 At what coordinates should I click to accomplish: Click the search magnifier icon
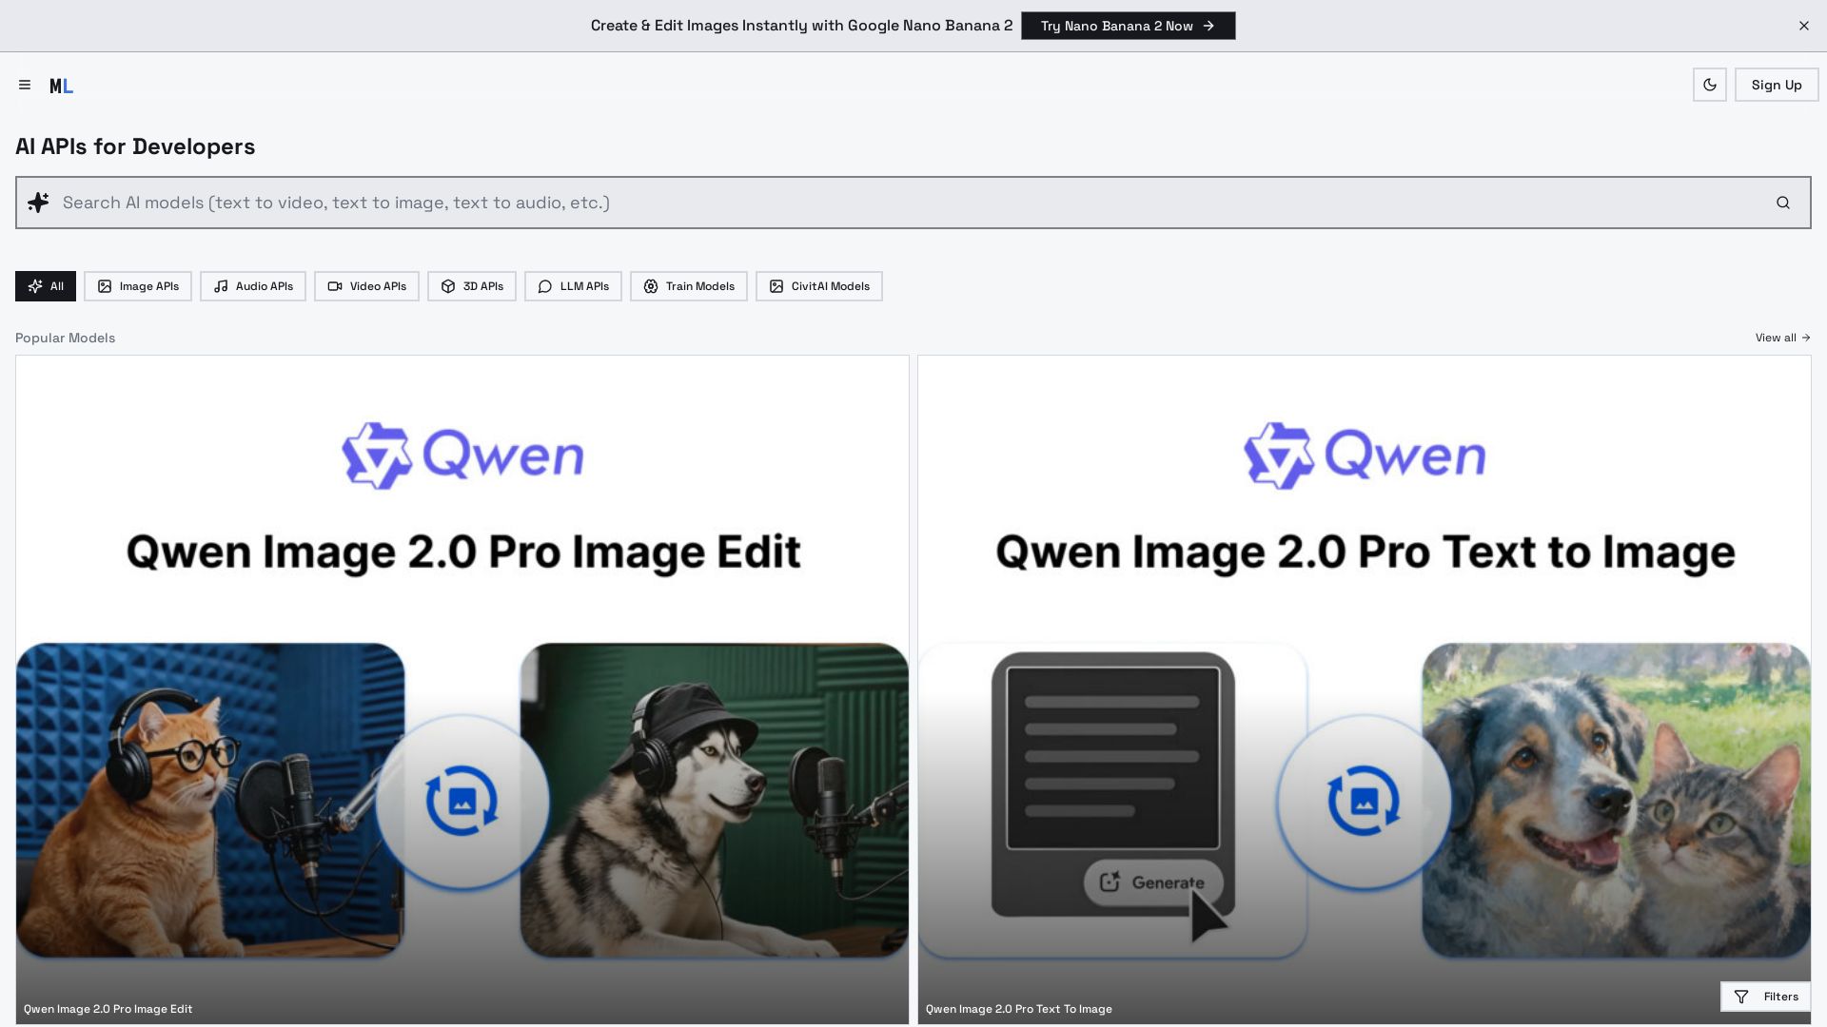(x=1782, y=203)
